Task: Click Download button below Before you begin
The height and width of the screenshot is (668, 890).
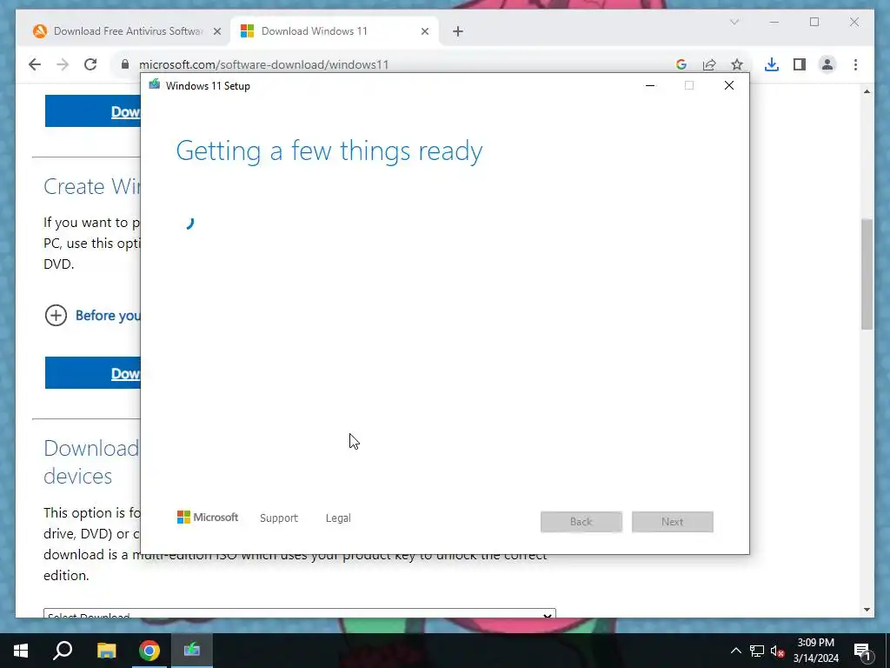Action: (92, 373)
